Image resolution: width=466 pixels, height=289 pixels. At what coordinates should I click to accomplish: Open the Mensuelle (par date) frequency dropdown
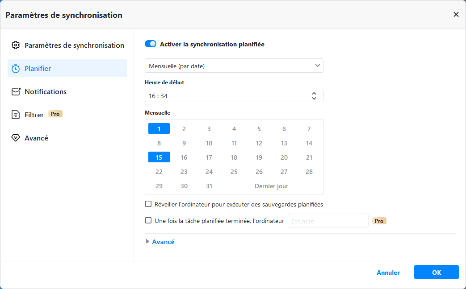234,66
